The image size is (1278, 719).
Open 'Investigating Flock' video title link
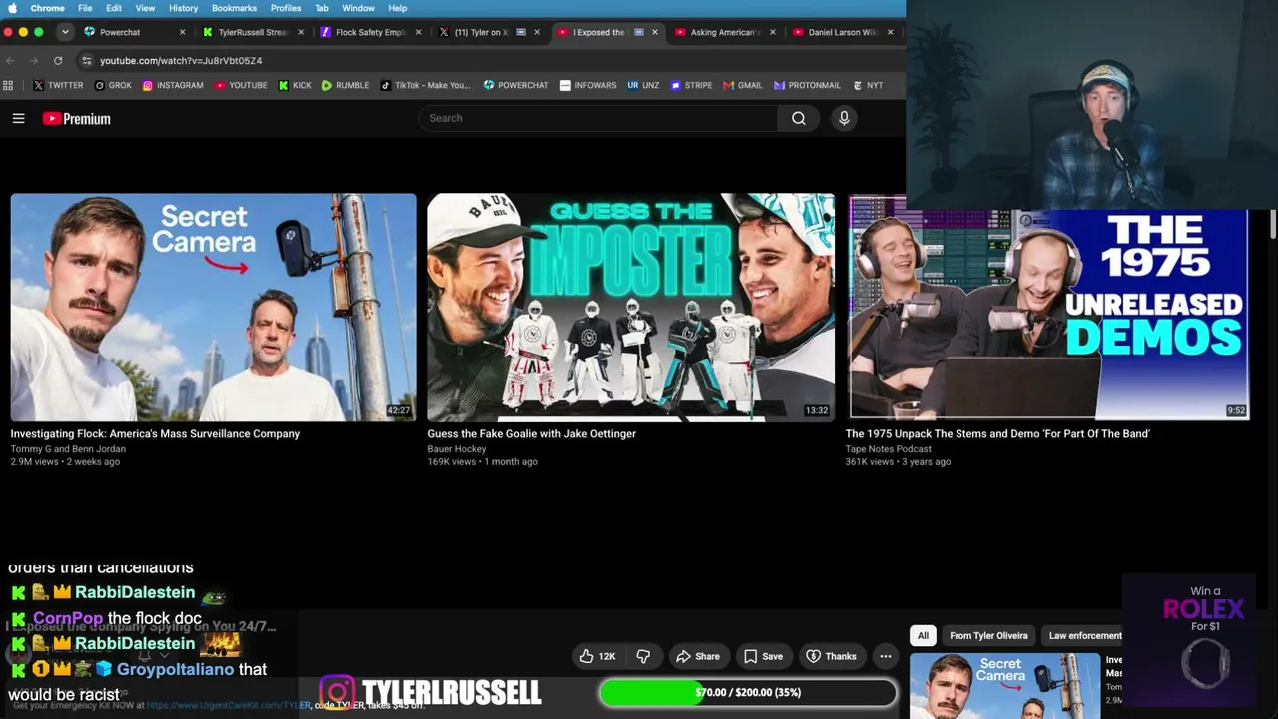tap(155, 434)
